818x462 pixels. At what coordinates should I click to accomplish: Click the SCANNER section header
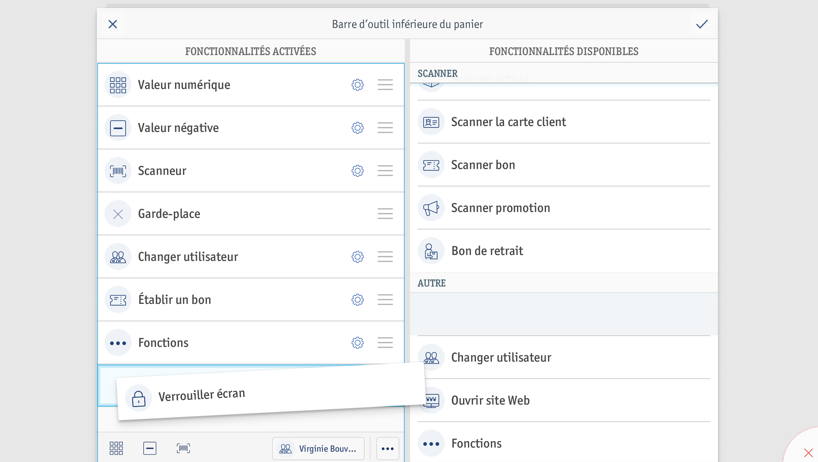(x=564, y=73)
